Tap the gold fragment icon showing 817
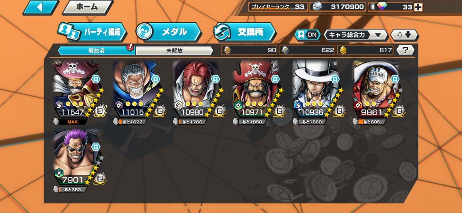Screen dimensions: 462x213 pyautogui.click(x=342, y=50)
